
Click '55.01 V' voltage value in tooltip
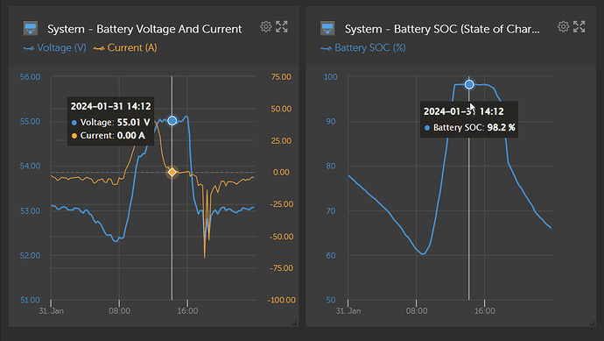click(133, 122)
